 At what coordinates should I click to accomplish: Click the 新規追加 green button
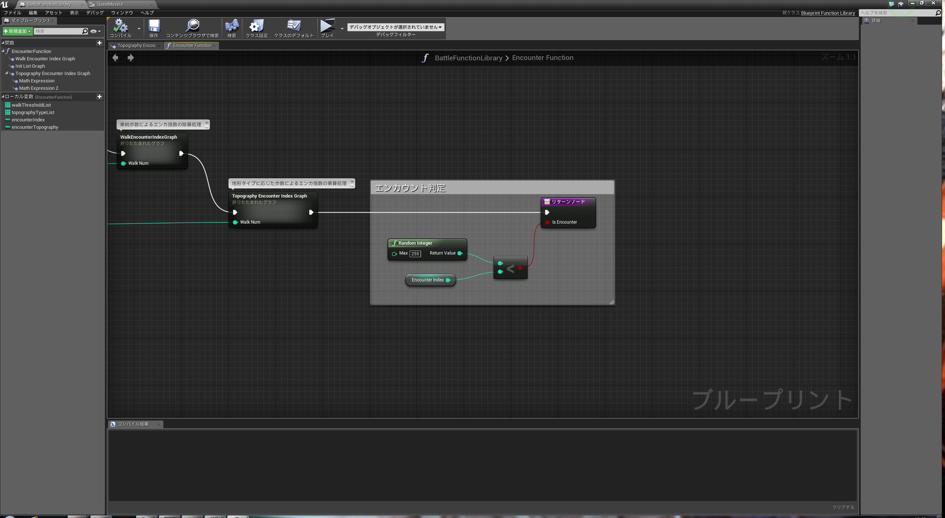point(17,31)
